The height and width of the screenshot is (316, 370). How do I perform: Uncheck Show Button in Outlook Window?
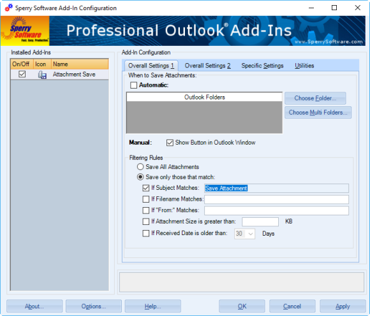(x=170, y=143)
